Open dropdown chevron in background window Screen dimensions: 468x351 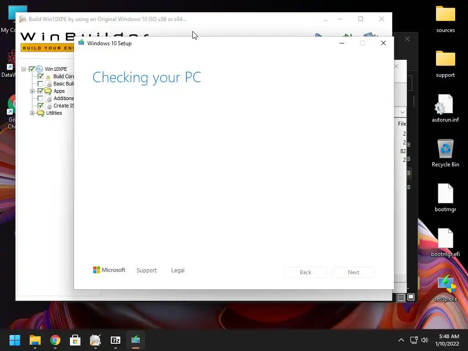[x=402, y=112]
